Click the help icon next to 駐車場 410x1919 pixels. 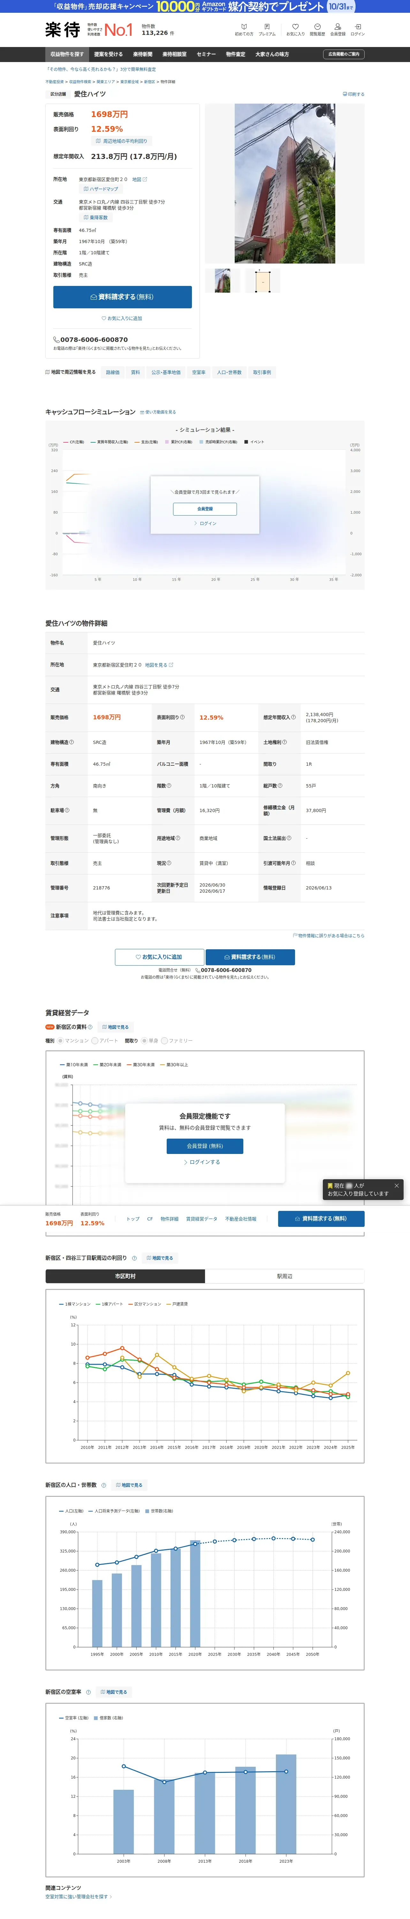point(67,810)
